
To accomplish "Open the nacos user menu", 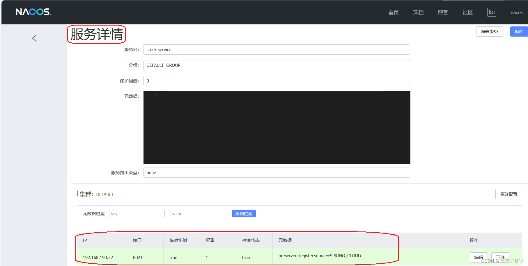I will pyautogui.click(x=517, y=12).
